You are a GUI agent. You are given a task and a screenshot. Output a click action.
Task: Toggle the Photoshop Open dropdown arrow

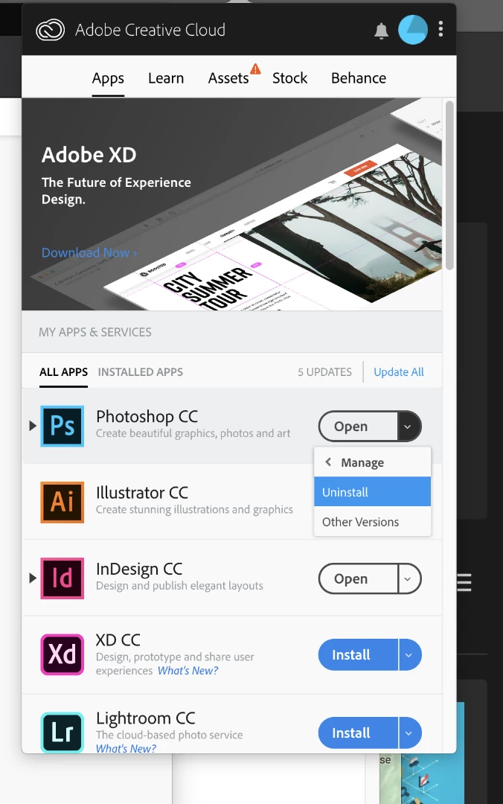[x=409, y=426]
